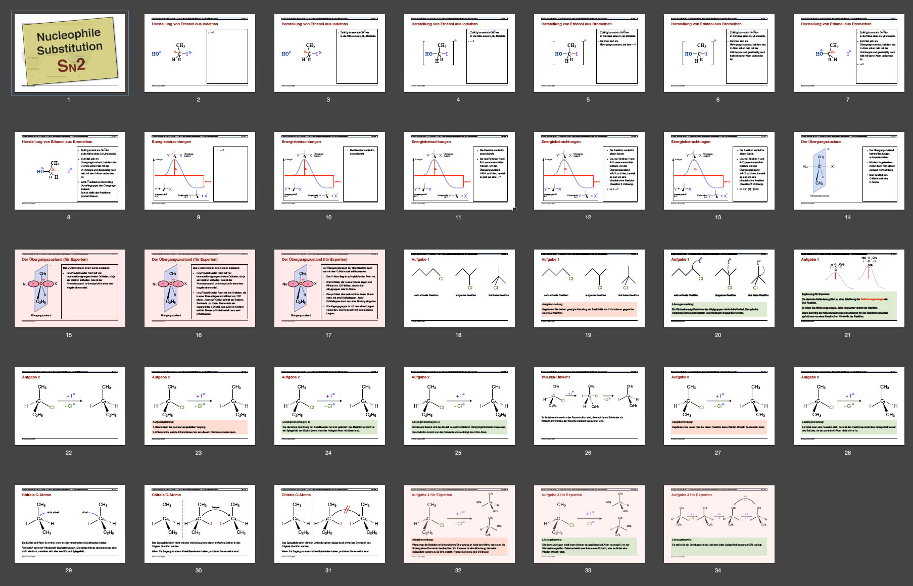
Task: Select slide 18, first Aufgabe 1 slide
Action: (x=459, y=288)
